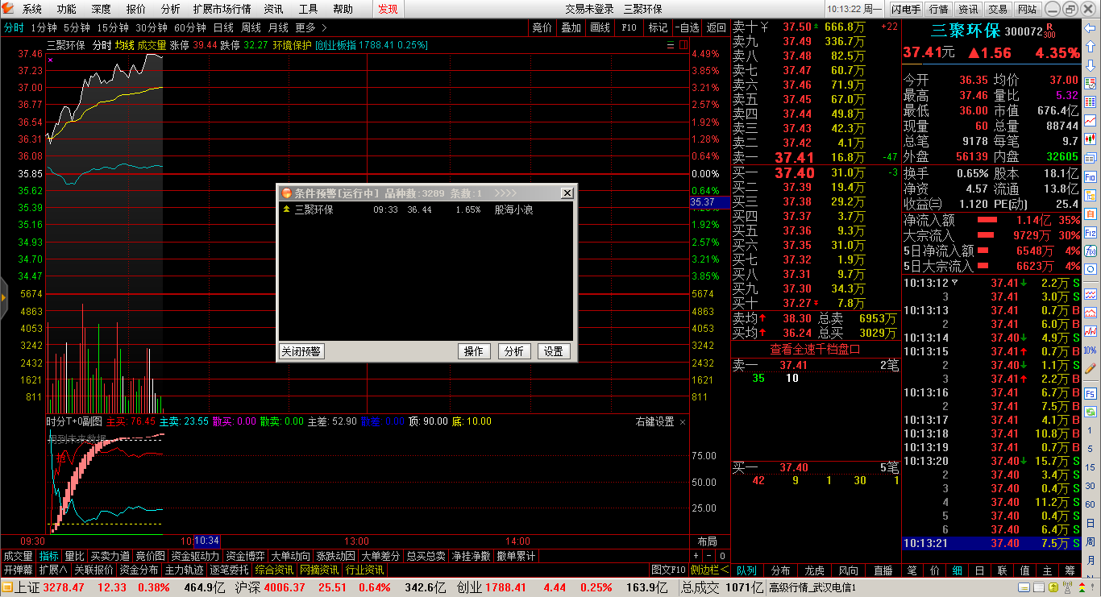Click 买一 price 37.40 in order book

click(795, 172)
